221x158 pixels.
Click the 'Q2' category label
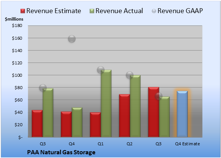(130, 144)
